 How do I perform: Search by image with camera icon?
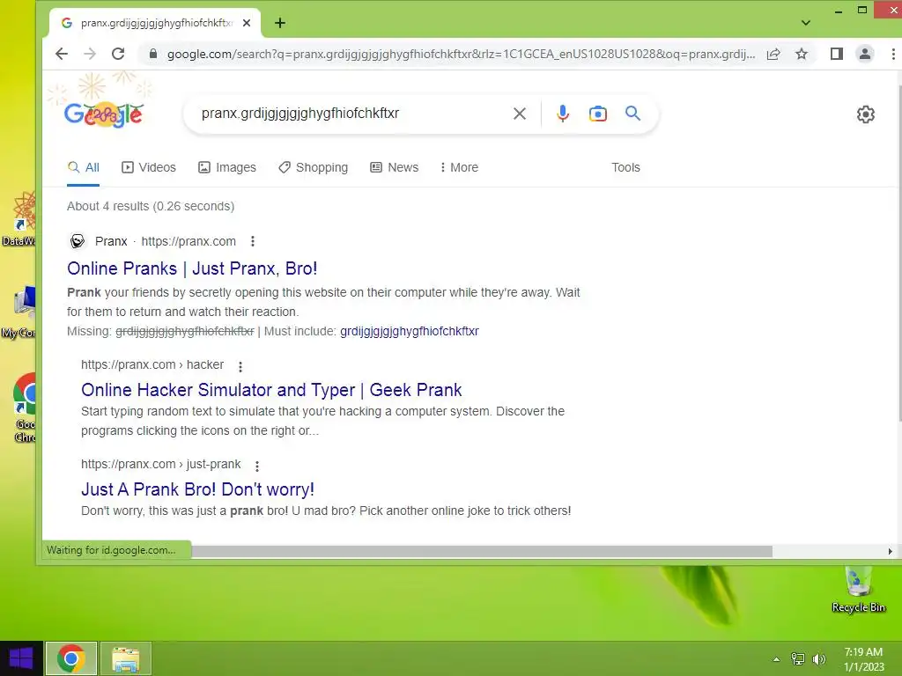[x=598, y=114]
